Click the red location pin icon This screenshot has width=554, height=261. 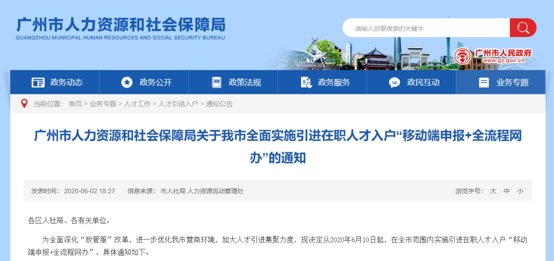click(25, 104)
